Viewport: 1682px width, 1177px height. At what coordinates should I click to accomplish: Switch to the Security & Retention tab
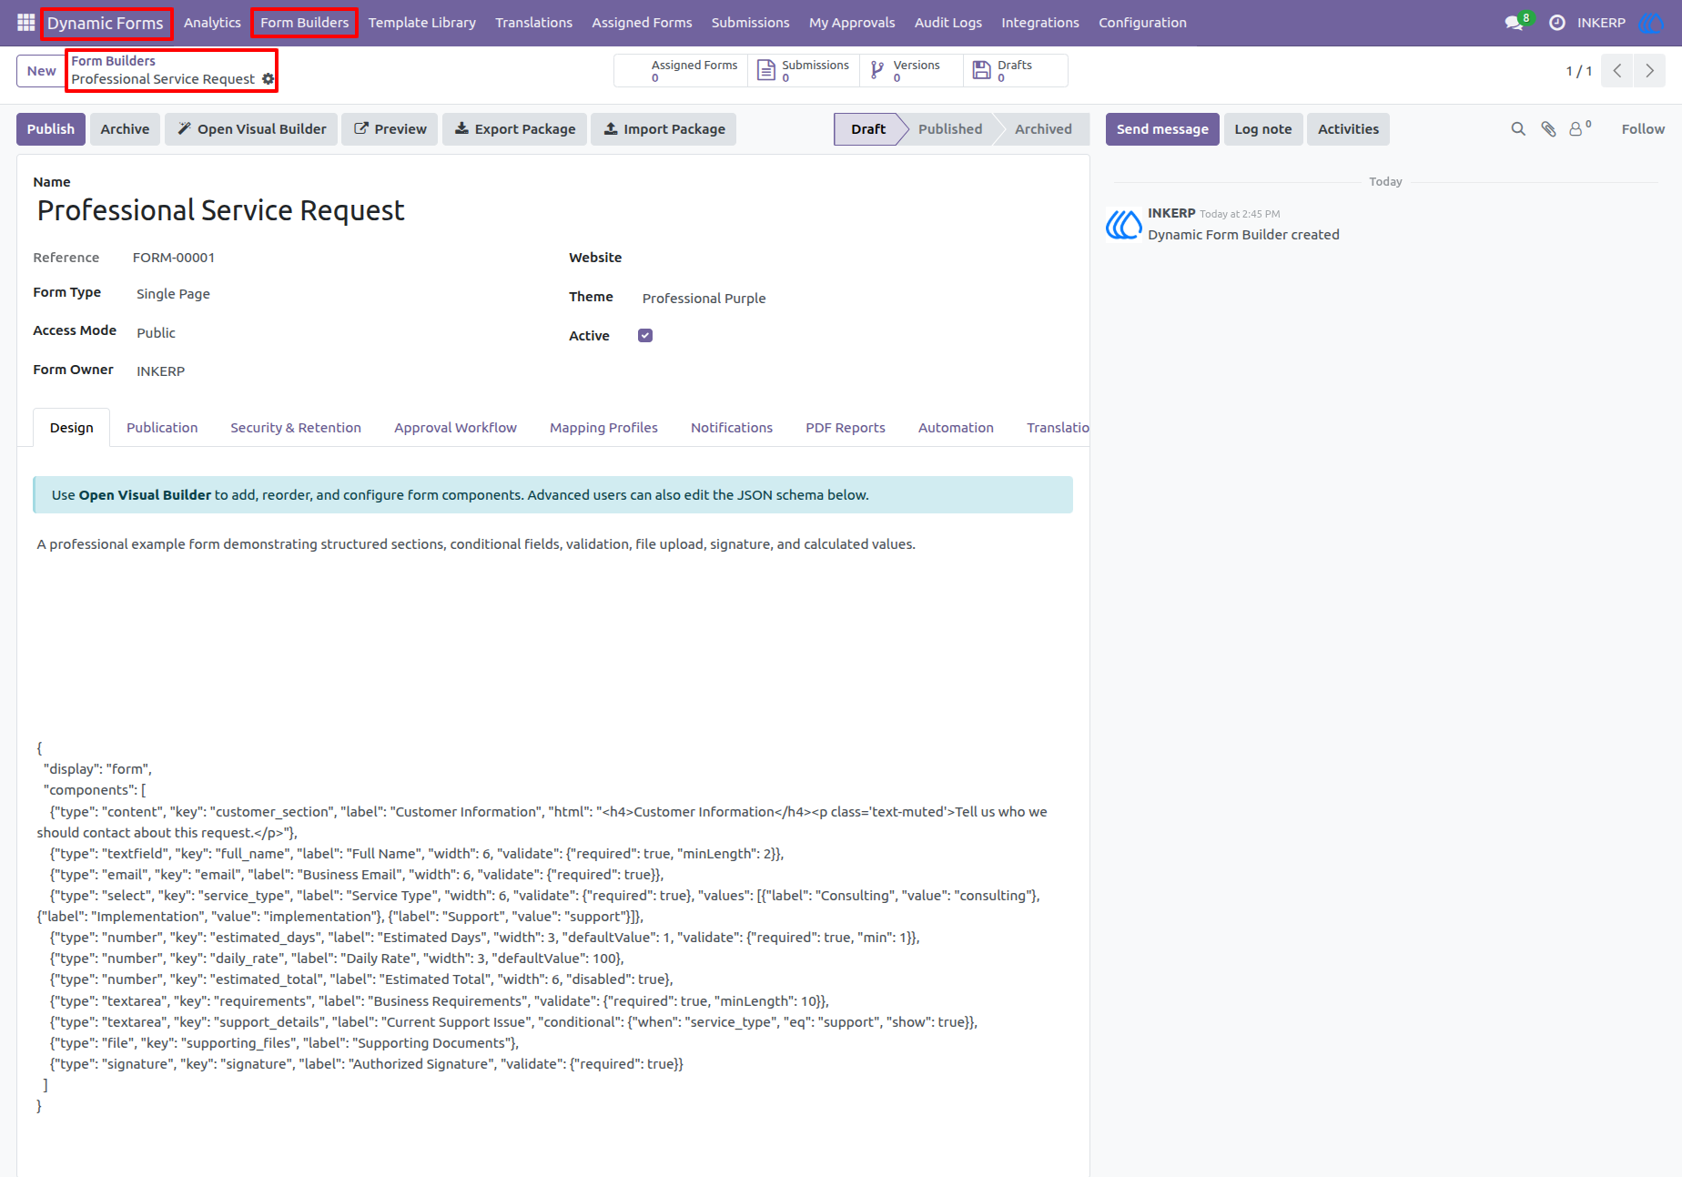click(296, 428)
